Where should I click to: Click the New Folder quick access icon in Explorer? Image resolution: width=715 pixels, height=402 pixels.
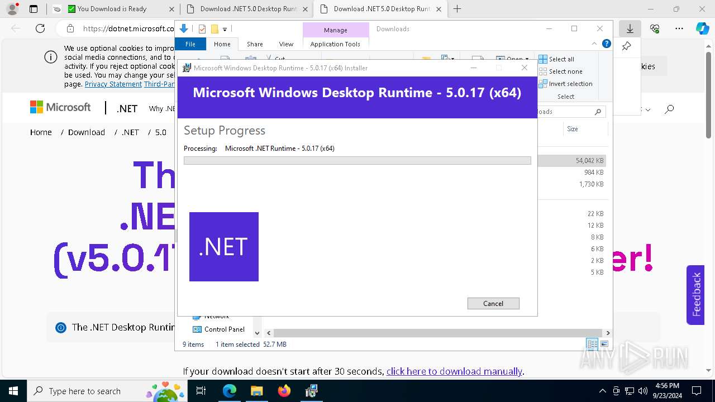coord(214,29)
